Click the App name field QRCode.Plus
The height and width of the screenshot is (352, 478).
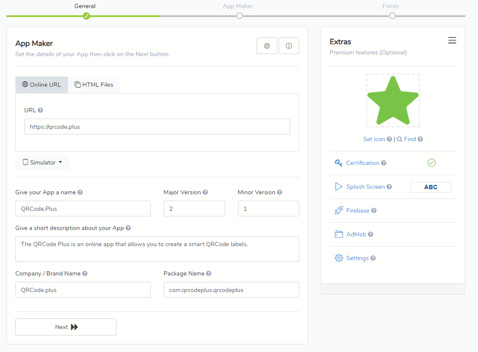[x=83, y=209]
